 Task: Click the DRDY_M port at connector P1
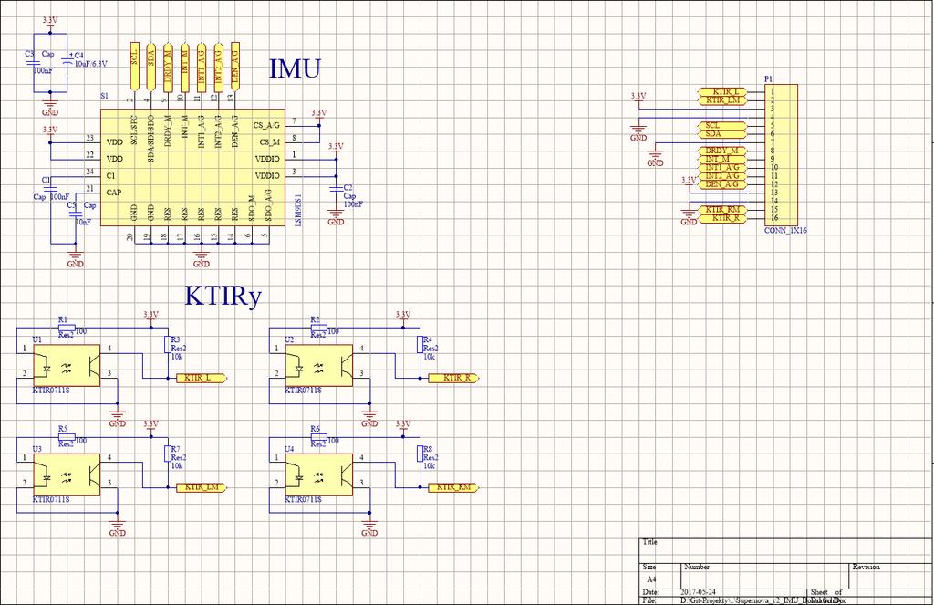point(721,151)
